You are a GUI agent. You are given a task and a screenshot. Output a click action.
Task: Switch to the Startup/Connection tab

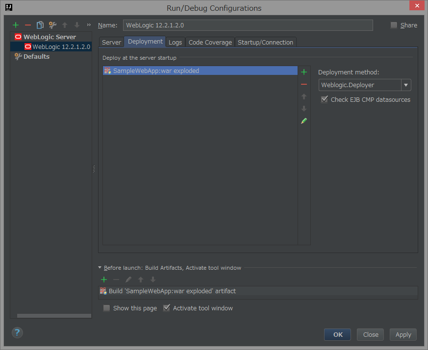tap(265, 42)
